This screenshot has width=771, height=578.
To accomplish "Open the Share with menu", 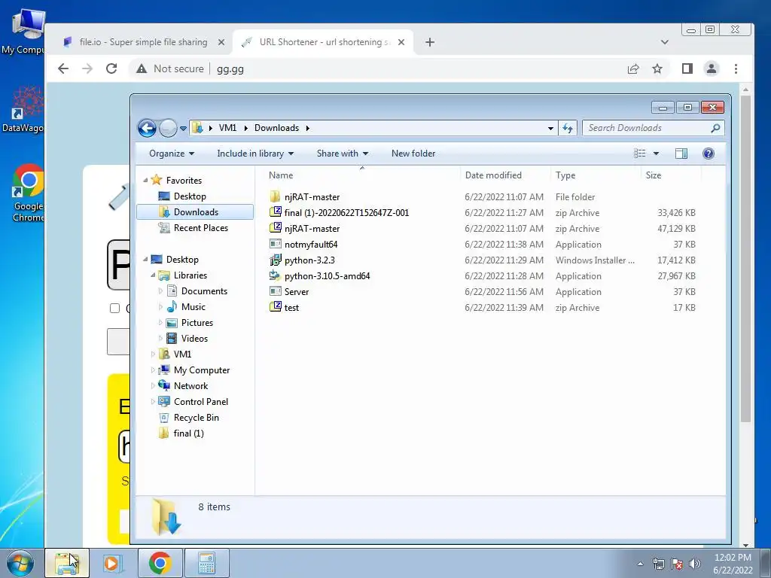I will click(x=343, y=154).
